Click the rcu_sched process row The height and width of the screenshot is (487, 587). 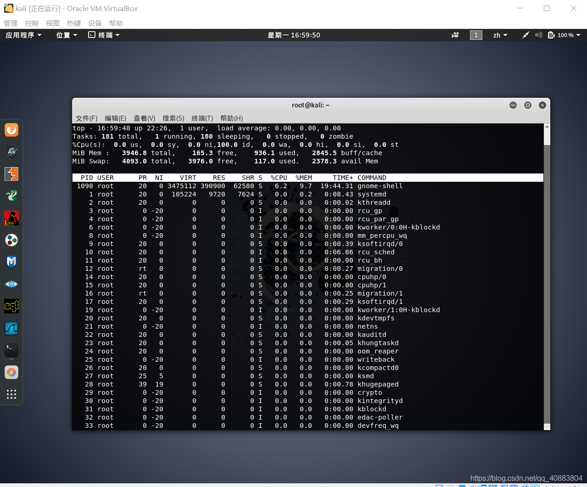[307, 252]
